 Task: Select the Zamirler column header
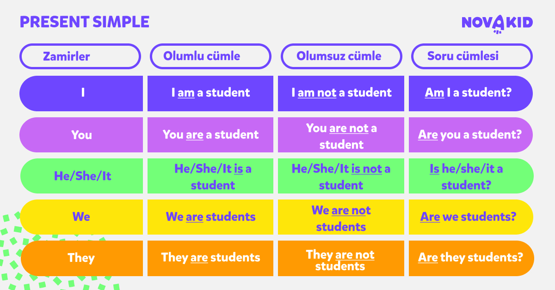pos(80,56)
